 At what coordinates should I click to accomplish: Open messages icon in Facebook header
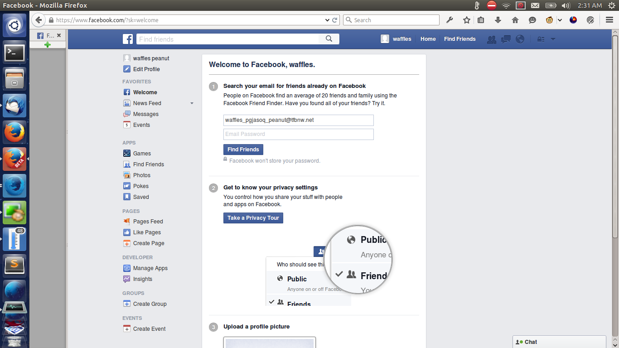(506, 39)
